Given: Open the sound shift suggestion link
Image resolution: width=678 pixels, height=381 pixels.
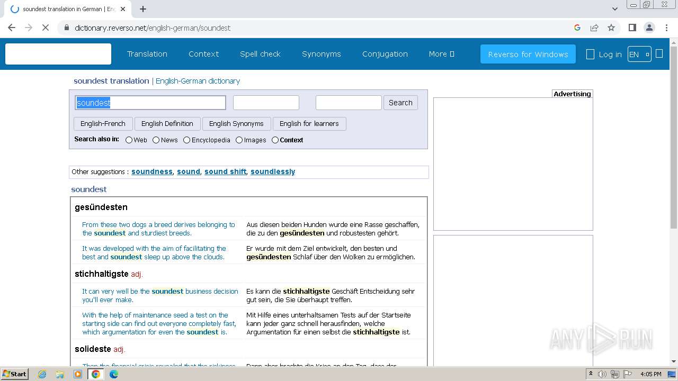Looking at the screenshot, I should (x=225, y=171).
